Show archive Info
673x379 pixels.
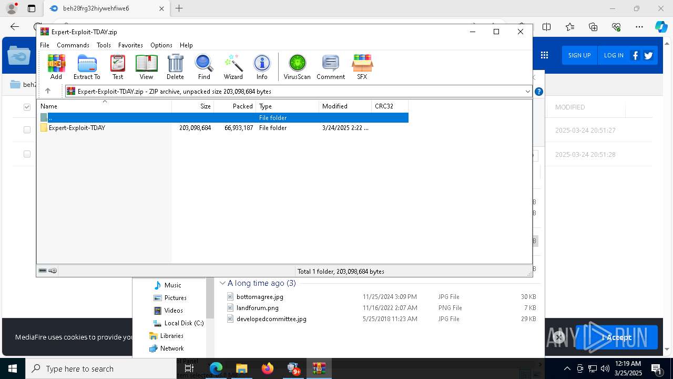[262, 67]
